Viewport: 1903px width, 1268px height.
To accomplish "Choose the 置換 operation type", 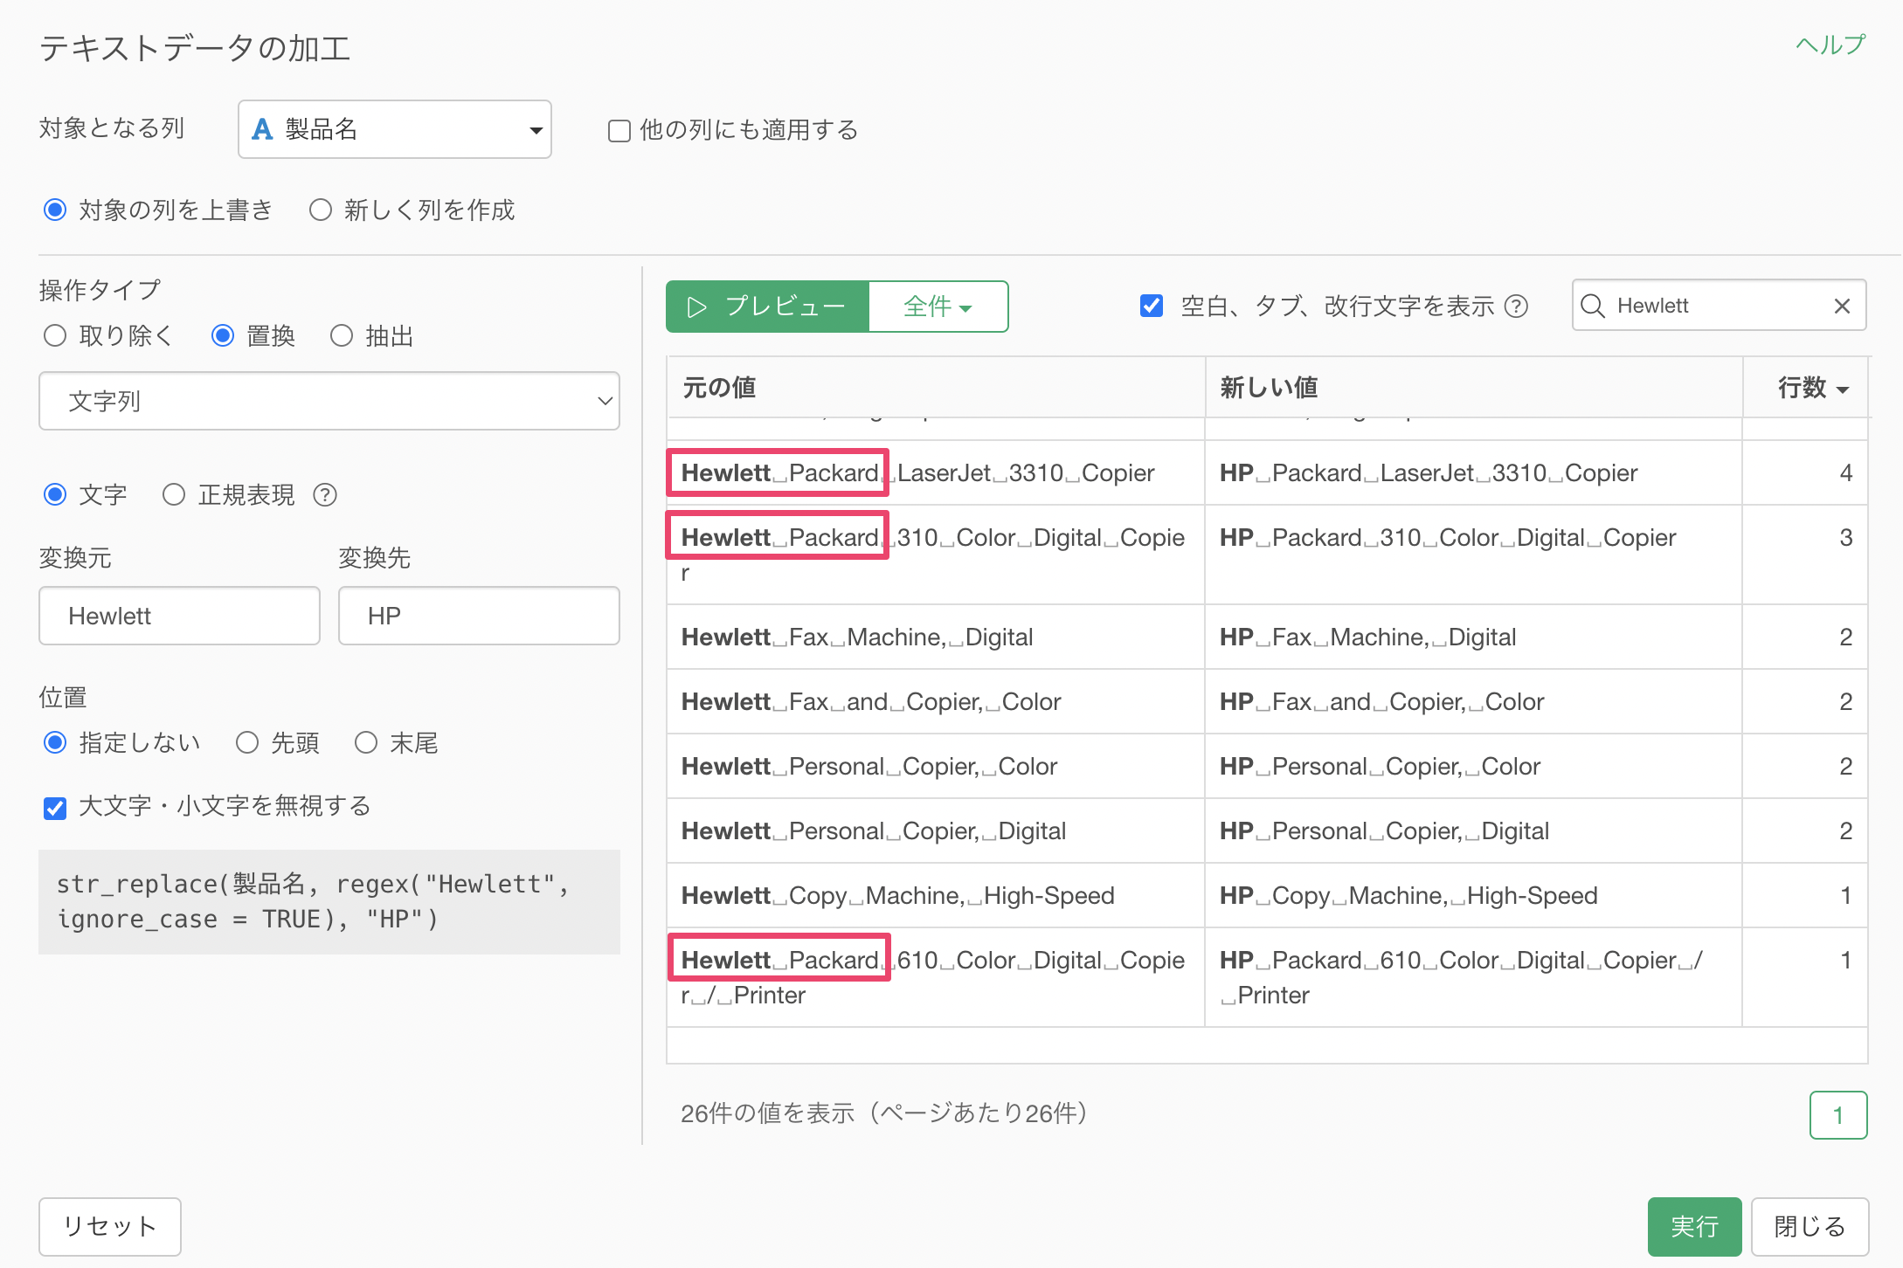I will (223, 335).
